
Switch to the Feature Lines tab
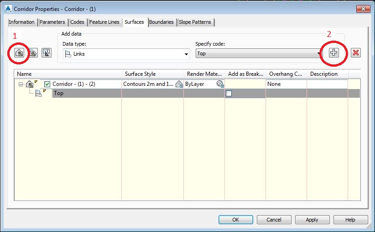pos(104,22)
